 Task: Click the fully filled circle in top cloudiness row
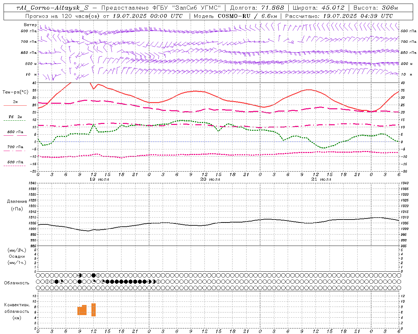(93, 276)
